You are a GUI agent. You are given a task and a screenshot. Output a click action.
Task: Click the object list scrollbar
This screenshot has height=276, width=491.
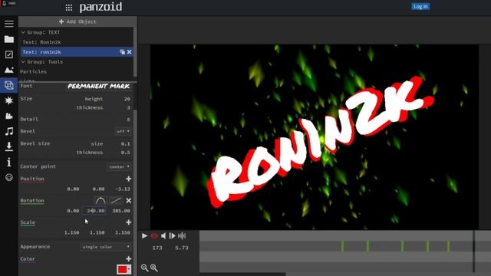tap(135, 52)
